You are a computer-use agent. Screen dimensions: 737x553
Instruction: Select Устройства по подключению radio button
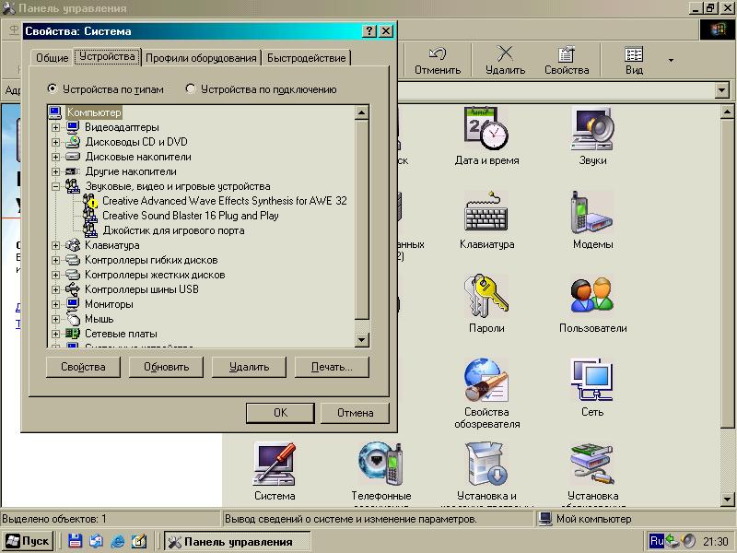coord(191,88)
